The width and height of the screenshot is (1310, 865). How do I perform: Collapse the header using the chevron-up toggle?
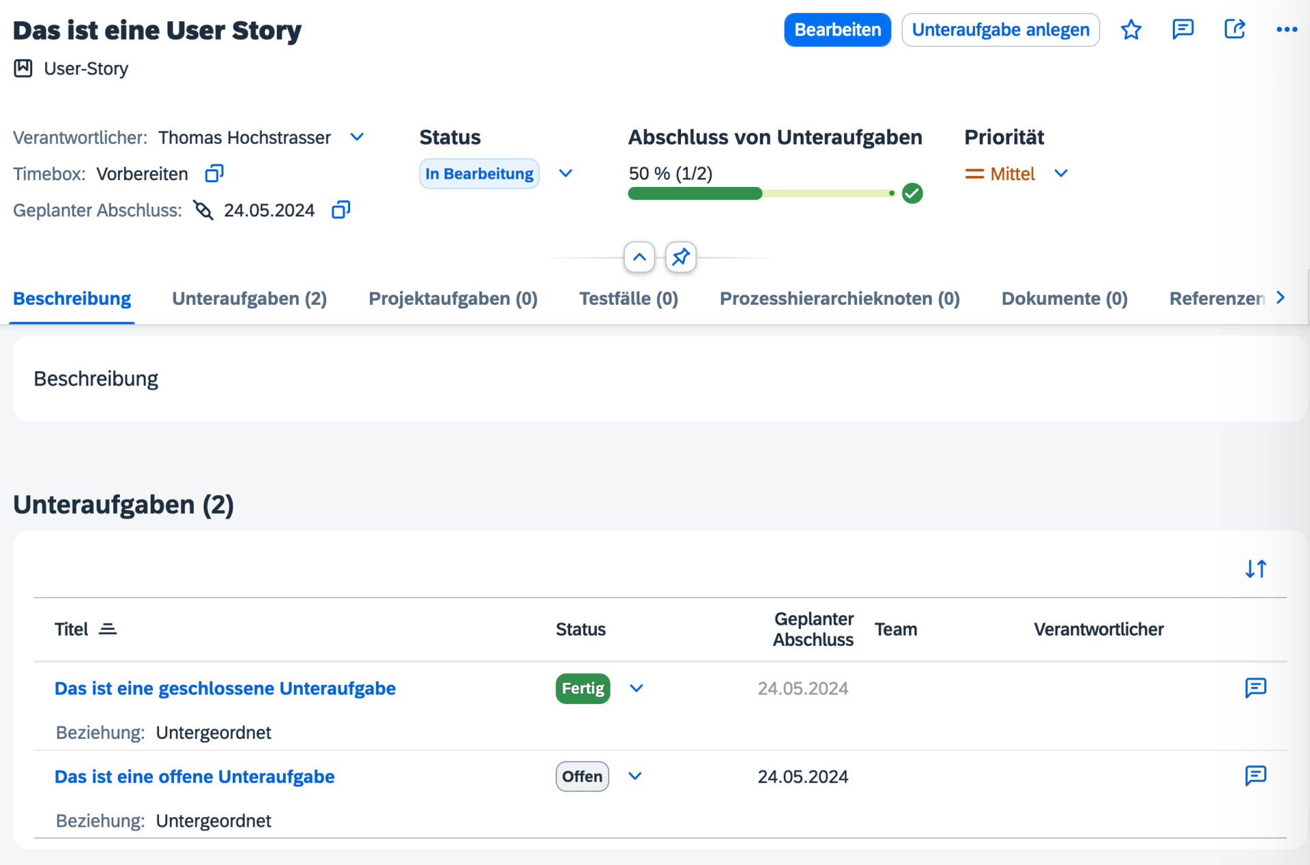coord(639,257)
